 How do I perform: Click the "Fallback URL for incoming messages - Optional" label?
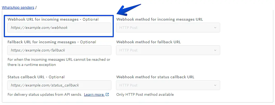pyautogui.click(x=52, y=42)
